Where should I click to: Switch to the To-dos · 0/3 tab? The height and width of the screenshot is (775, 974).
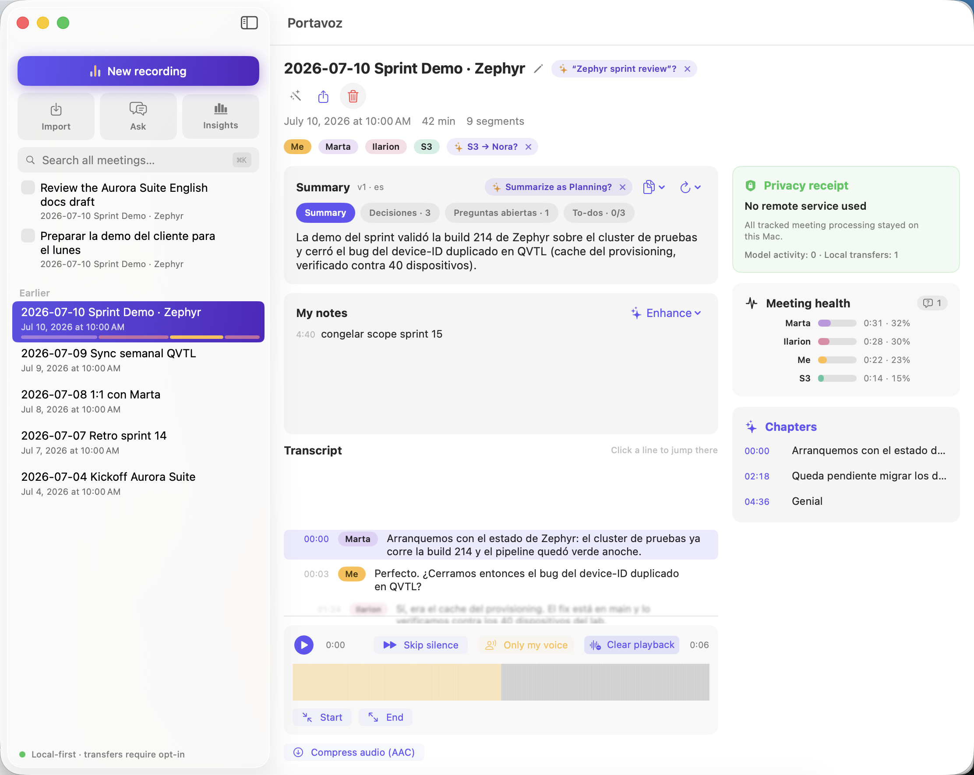[599, 213]
